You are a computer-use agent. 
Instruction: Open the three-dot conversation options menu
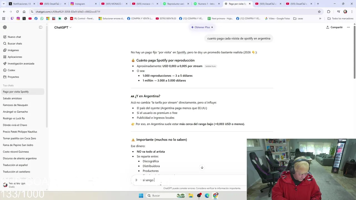(x=348, y=27)
